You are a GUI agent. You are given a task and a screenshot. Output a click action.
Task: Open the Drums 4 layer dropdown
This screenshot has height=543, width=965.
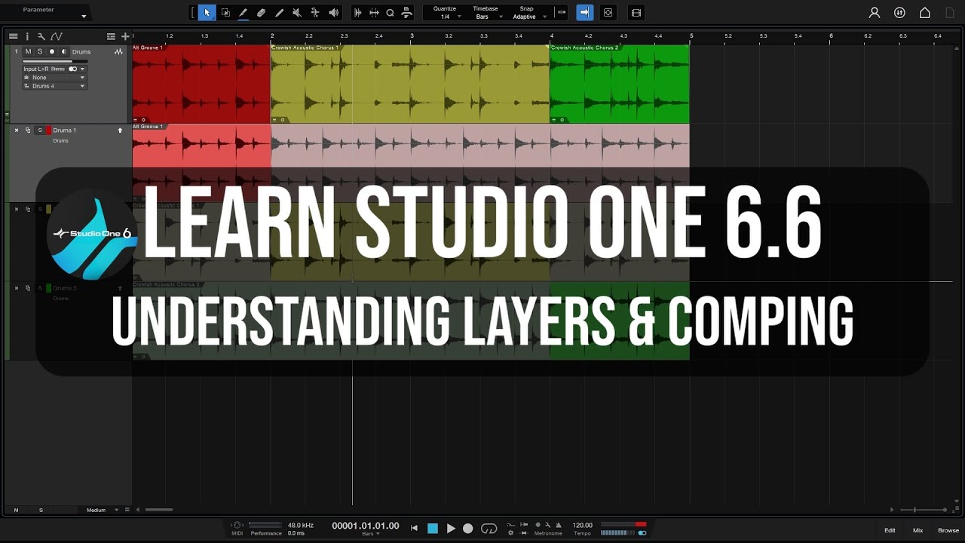(x=54, y=86)
